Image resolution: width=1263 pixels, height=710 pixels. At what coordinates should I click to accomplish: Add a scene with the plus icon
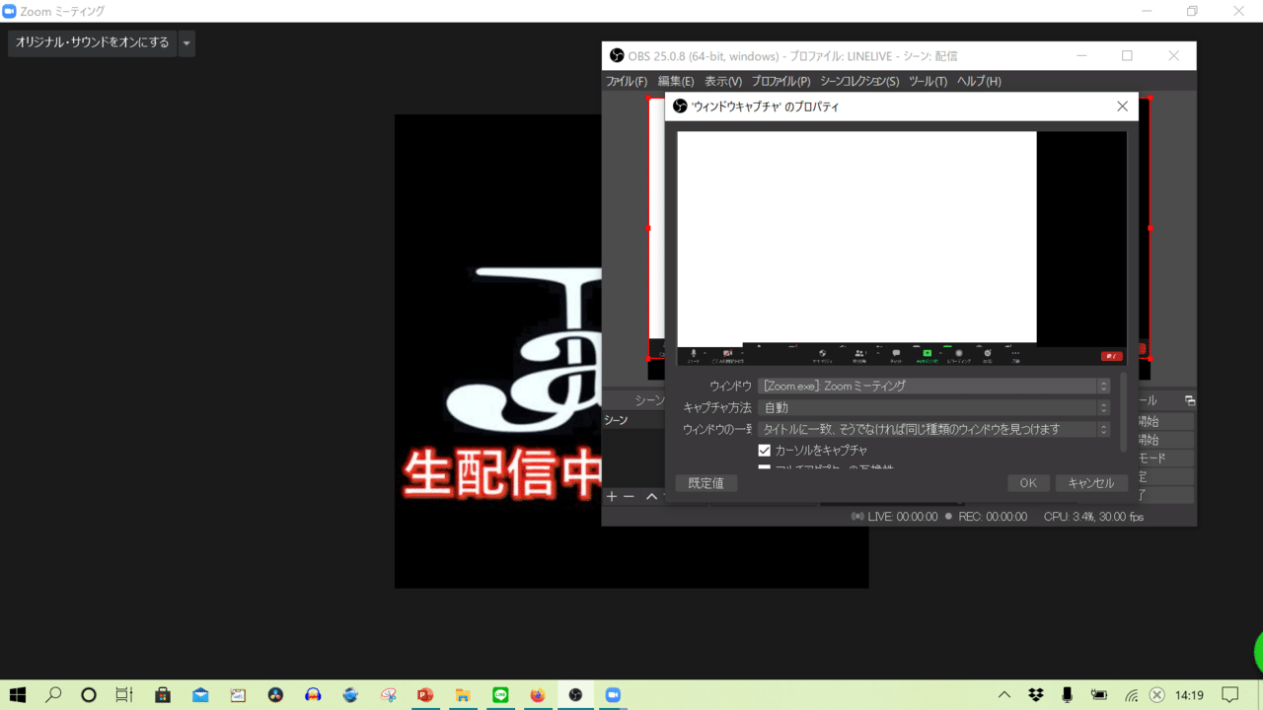pos(611,496)
